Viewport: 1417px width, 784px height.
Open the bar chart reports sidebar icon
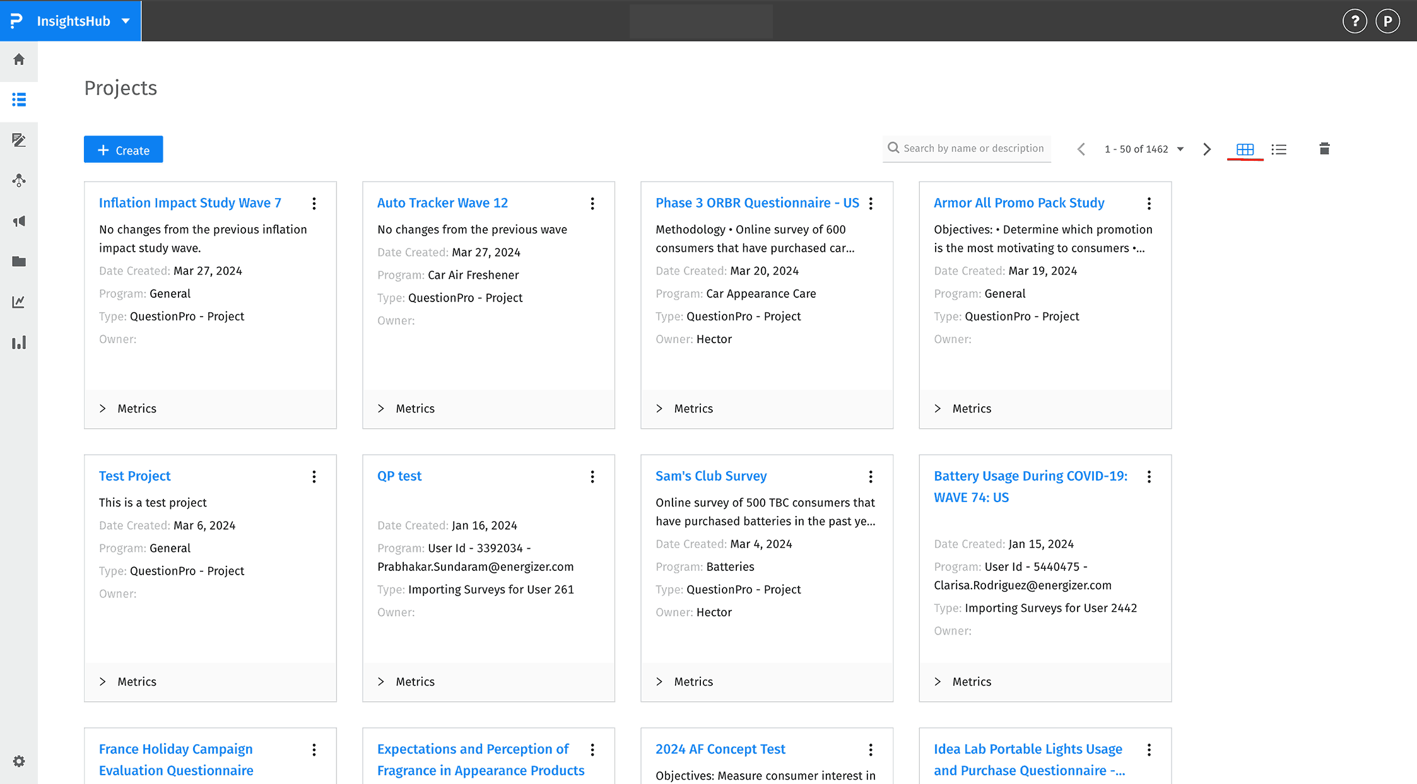coord(19,342)
